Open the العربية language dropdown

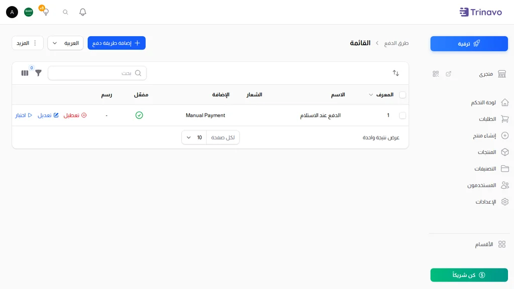click(66, 43)
